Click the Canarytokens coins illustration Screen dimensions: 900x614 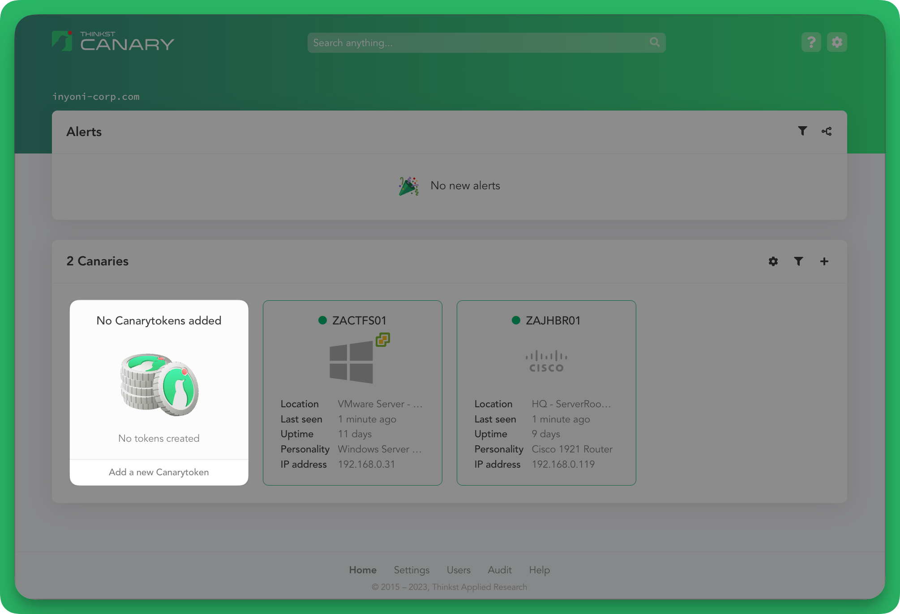[159, 384]
